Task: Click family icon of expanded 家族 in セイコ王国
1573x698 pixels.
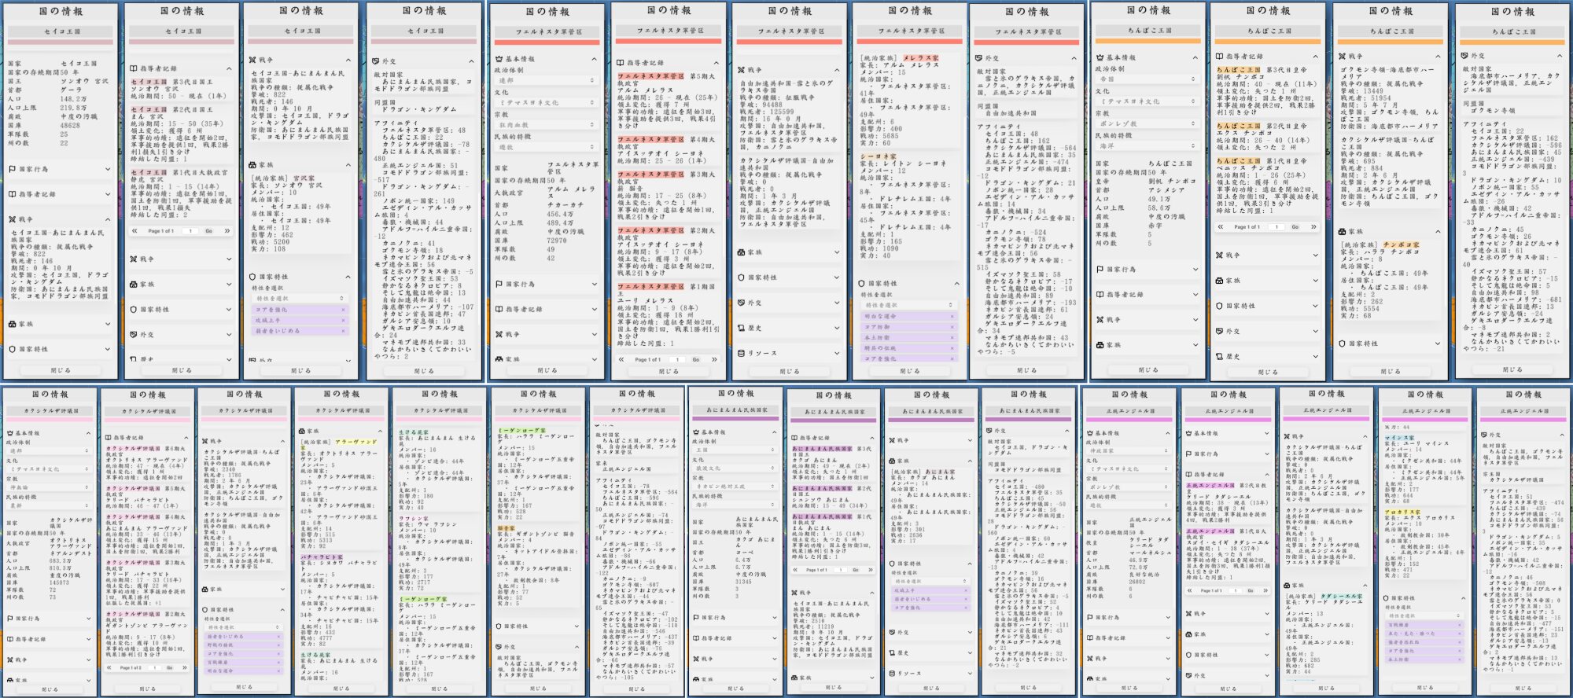Action: tap(252, 165)
